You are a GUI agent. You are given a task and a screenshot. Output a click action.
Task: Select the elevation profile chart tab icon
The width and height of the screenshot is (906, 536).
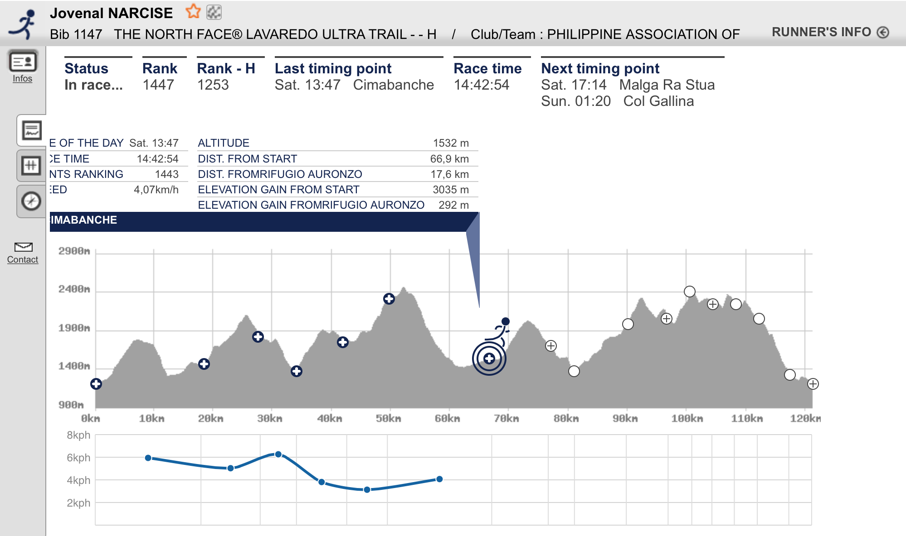point(32,131)
